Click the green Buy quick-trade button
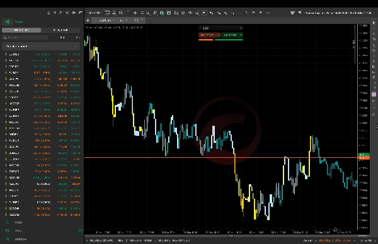The image size is (378, 244). click(x=232, y=35)
